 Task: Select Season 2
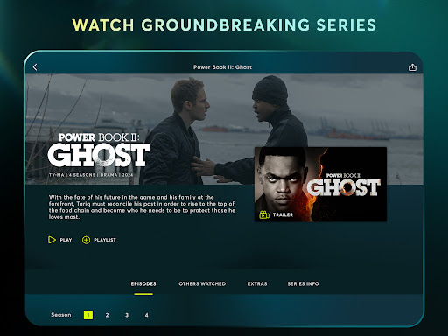coord(107,315)
